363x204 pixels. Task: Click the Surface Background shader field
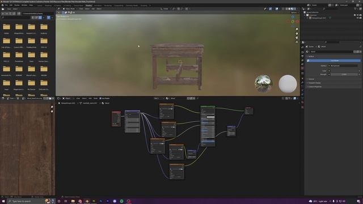coord(343,66)
